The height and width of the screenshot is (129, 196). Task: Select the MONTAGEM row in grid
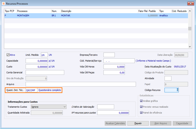(x=96, y=16)
